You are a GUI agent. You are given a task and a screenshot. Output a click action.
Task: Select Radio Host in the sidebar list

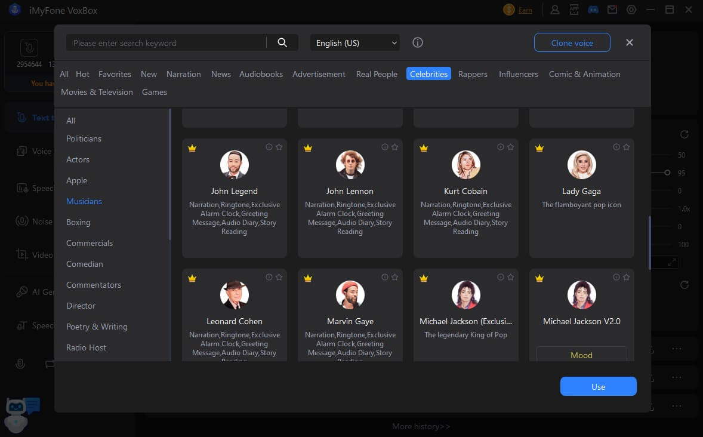click(x=86, y=347)
